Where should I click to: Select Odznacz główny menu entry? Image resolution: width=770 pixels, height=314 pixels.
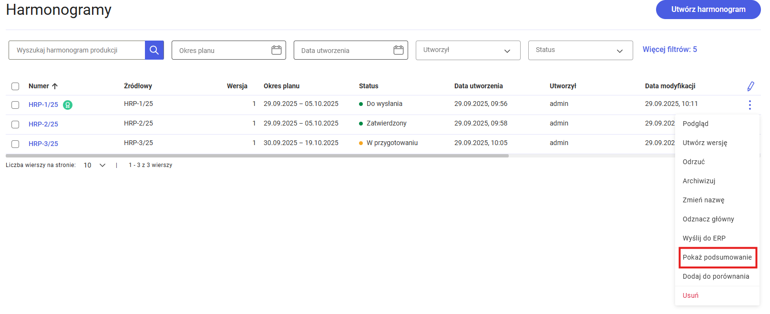click(x=717, y=219)
